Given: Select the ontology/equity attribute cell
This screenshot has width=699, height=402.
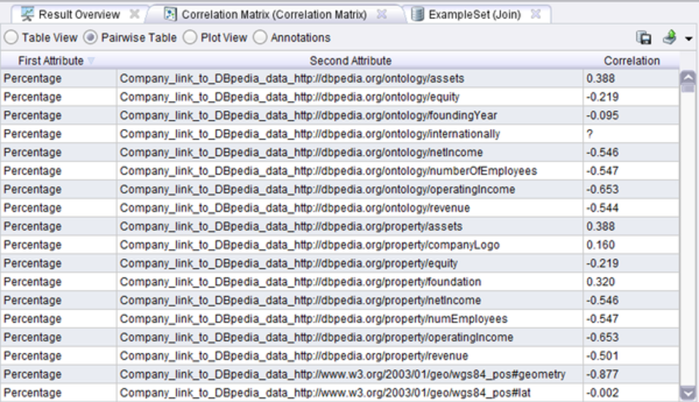Looking at the screenshot, I should point(350,97).
